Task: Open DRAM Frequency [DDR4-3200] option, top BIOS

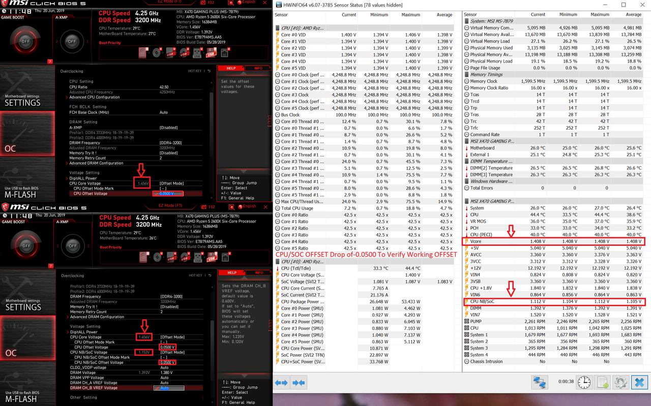Action: pyautogui.click(x=171, y=143)
